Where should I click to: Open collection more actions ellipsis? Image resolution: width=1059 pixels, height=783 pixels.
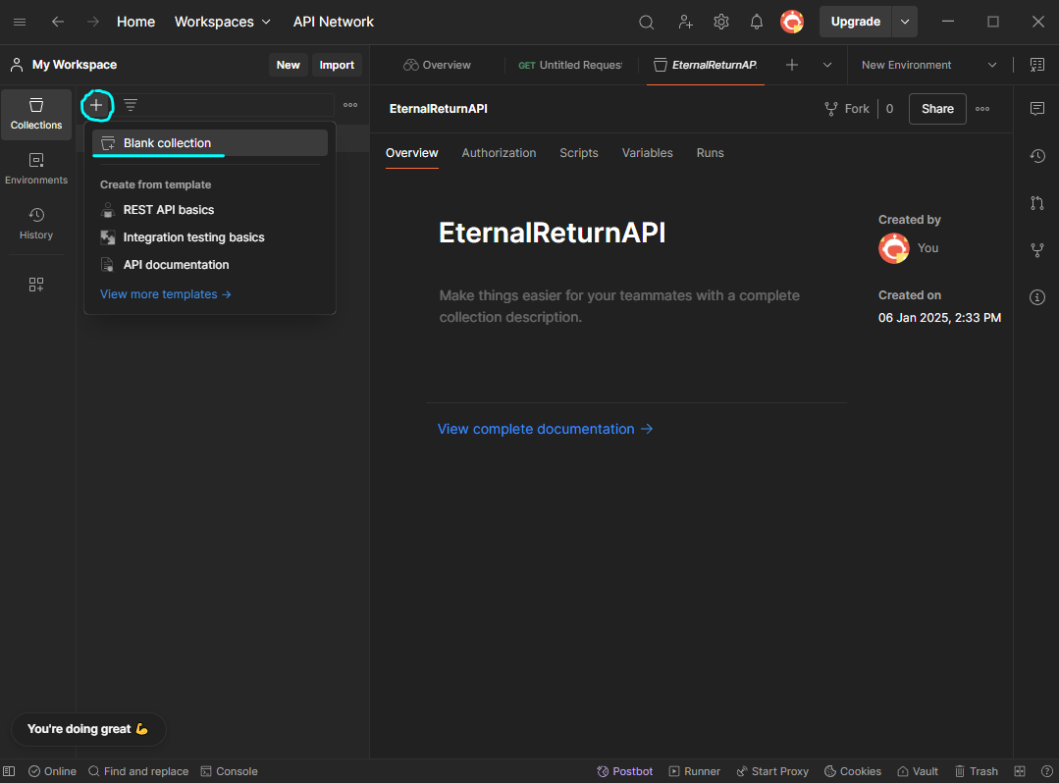click(x=982, y=109)
